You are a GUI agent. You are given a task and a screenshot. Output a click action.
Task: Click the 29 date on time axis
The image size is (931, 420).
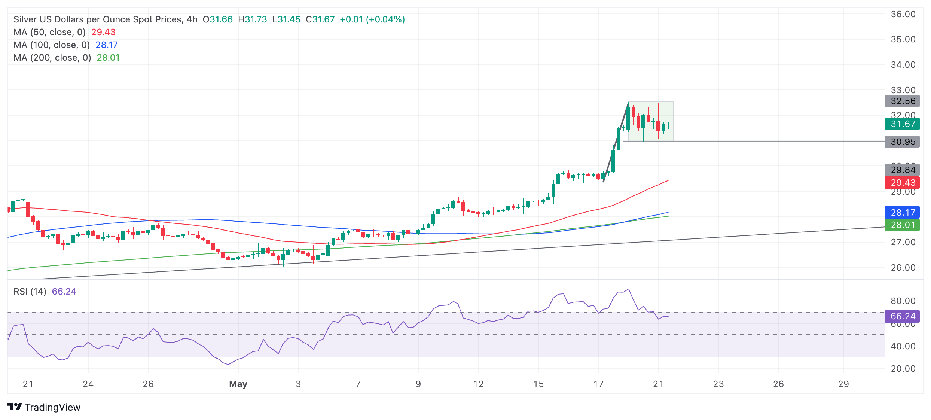[843, 384]
